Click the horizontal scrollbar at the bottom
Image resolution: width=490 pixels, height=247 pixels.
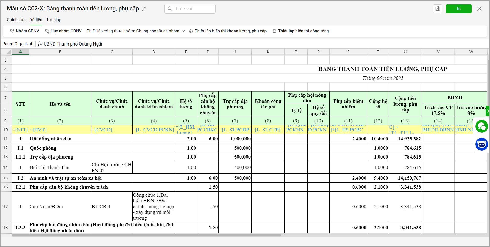coord(146,235)
